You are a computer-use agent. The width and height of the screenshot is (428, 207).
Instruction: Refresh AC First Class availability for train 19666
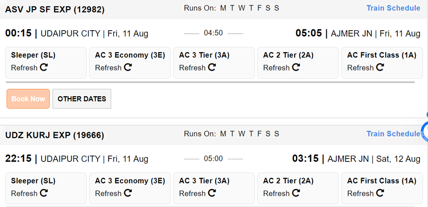pyautogui.click(x=380, y=193)
